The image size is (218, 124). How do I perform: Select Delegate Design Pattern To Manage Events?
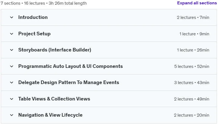coord(69,82)
